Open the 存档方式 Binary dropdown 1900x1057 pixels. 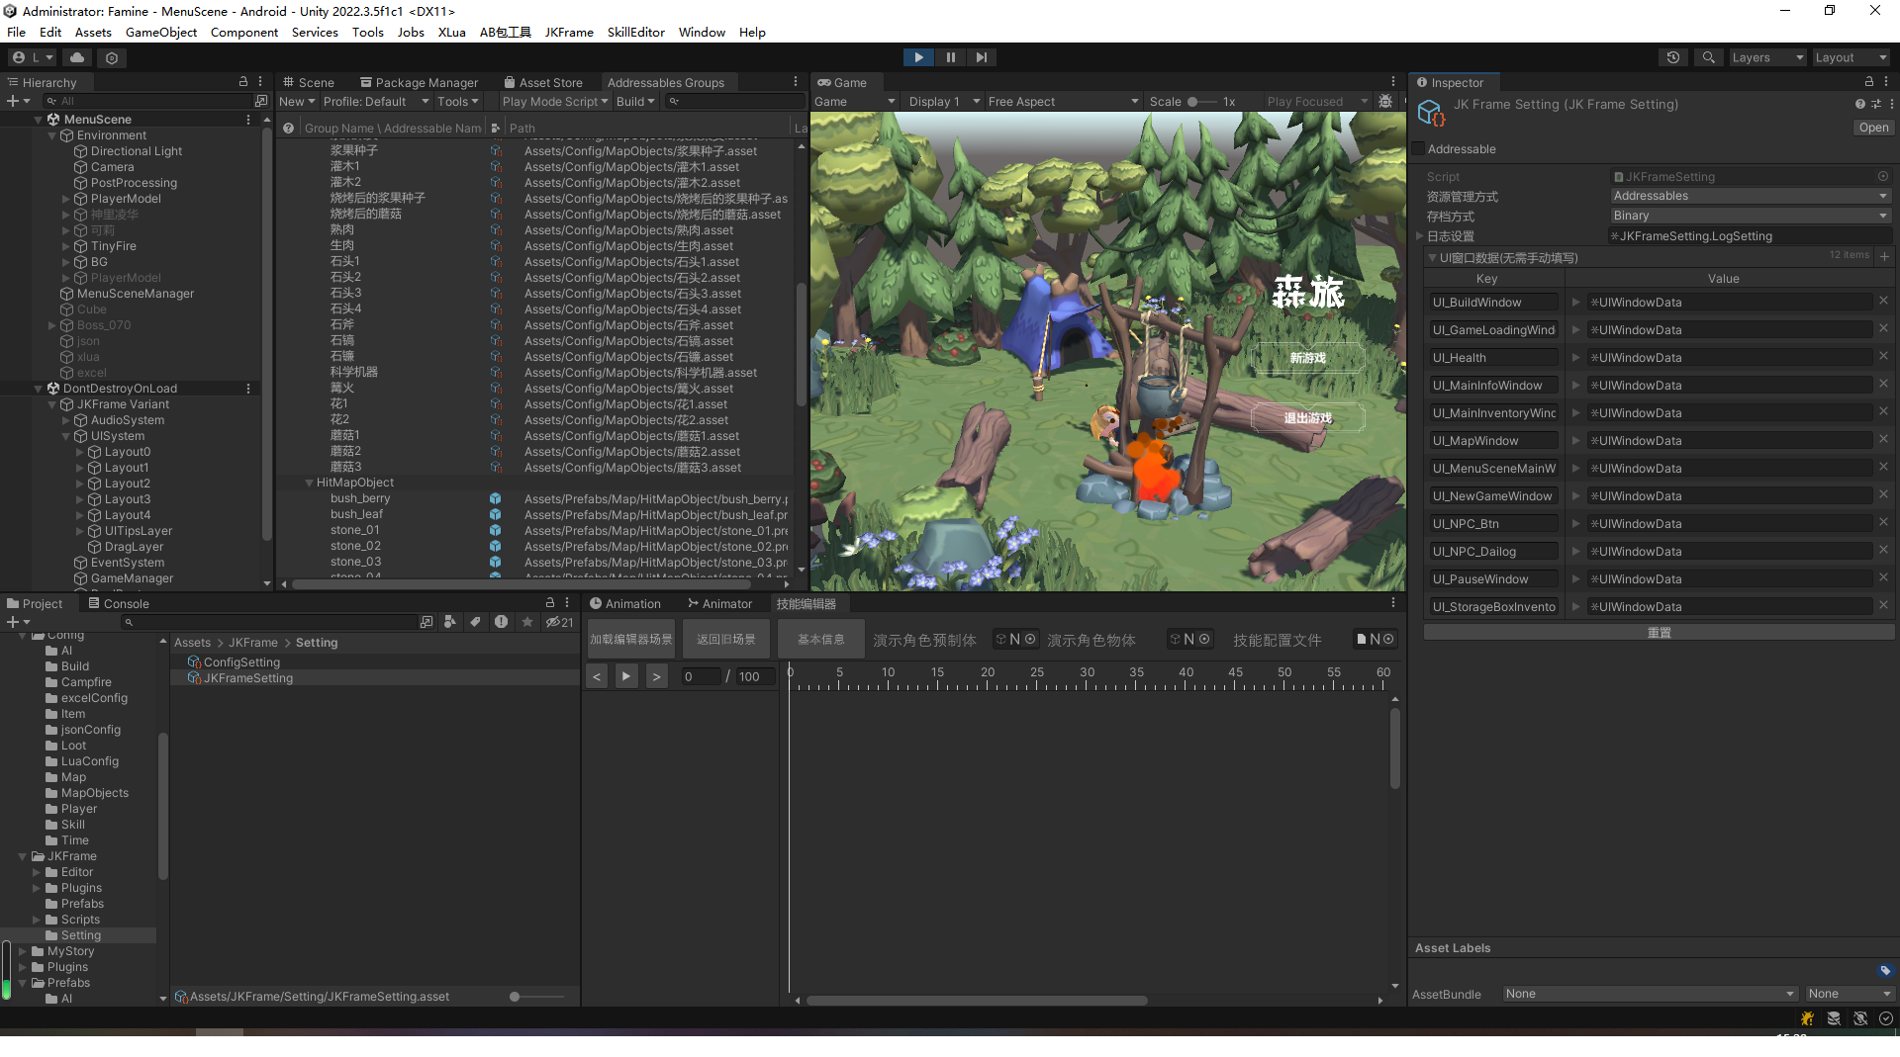point(1752,216)
